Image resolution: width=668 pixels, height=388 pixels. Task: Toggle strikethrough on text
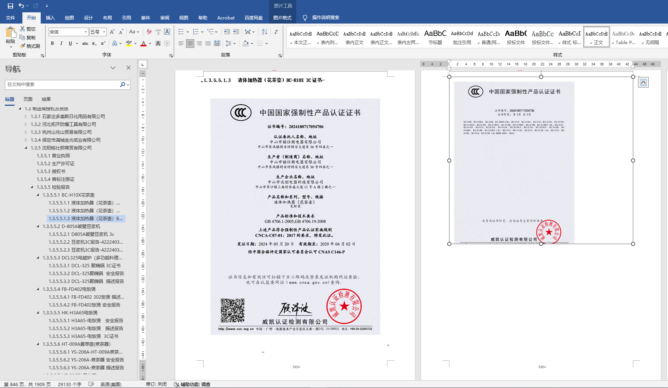click(x=85, y=43)
